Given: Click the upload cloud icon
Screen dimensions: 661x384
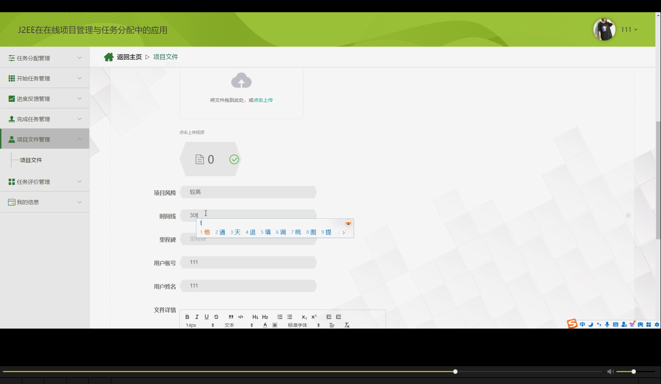Looking at the screenshot, I should point(241,80).
